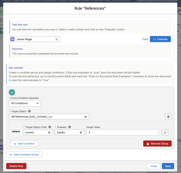The width and height of the screenshot is (181, 173).
Task: Clear the count() field selection
Action: click(49, 132)
